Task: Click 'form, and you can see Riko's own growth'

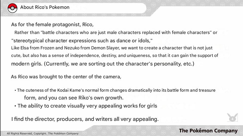Action: pyautogui.click(x=74, y=98)
